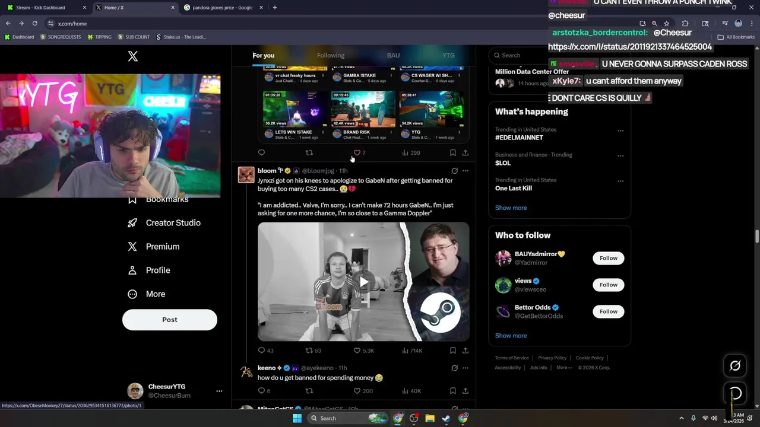Open Terms of Service footer link
760x427 pixels.
[x=512, y=358]
